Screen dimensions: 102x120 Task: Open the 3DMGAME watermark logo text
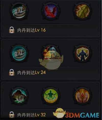[x=82, y=115]
